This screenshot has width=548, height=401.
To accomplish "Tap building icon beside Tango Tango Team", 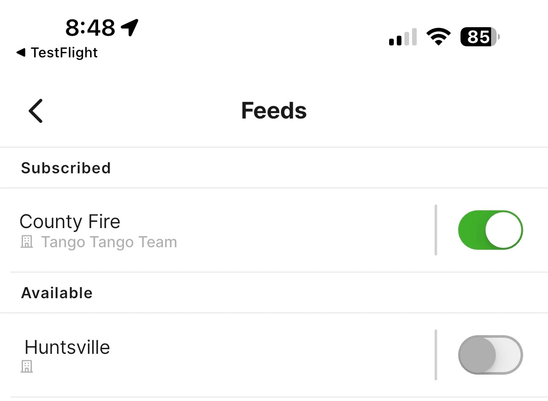I will 27,242.
